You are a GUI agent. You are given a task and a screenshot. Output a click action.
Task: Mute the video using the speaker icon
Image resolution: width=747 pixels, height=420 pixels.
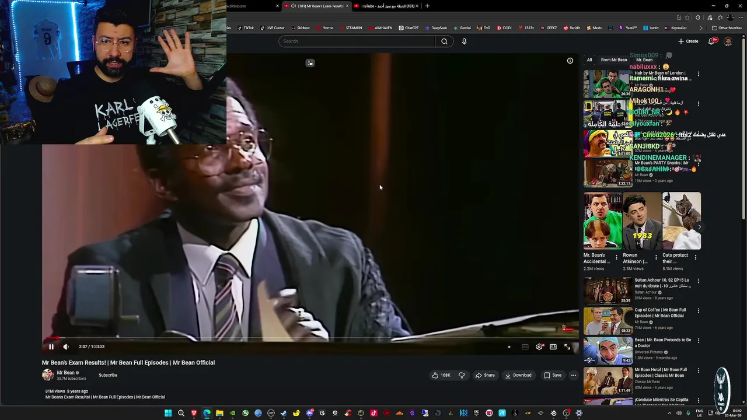(66, 346)
